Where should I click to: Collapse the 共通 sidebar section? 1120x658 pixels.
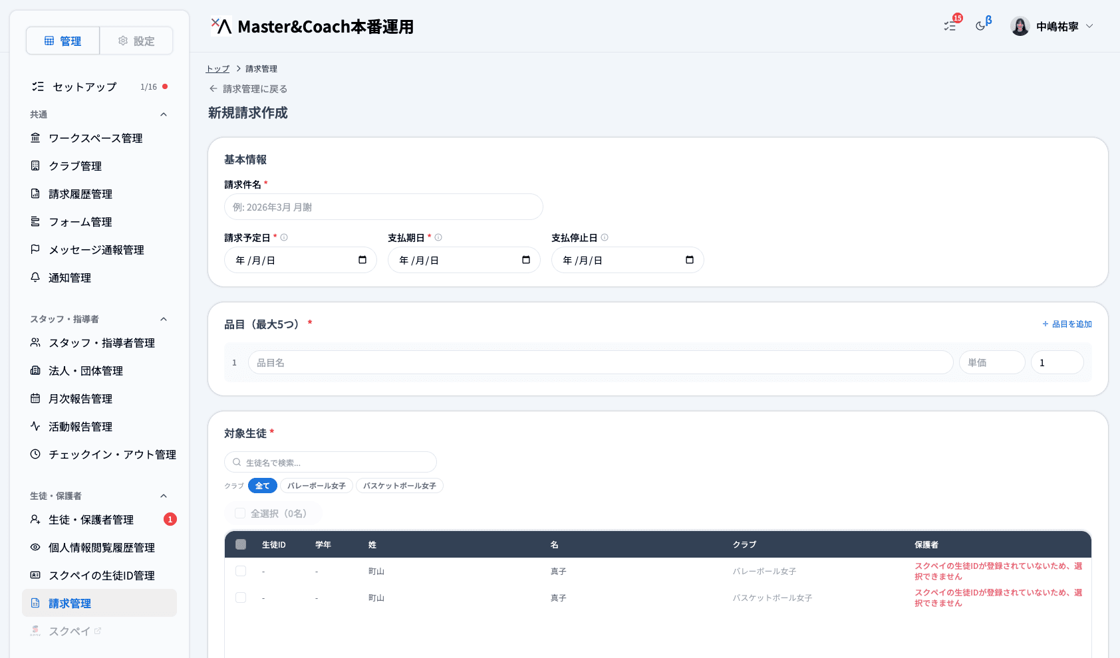pyautogui.click(x=164, y=114)
